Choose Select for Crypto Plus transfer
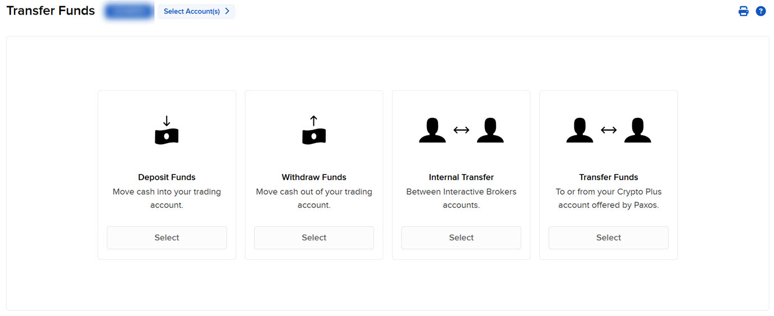 pyautogui.click(x=609, y=238)
